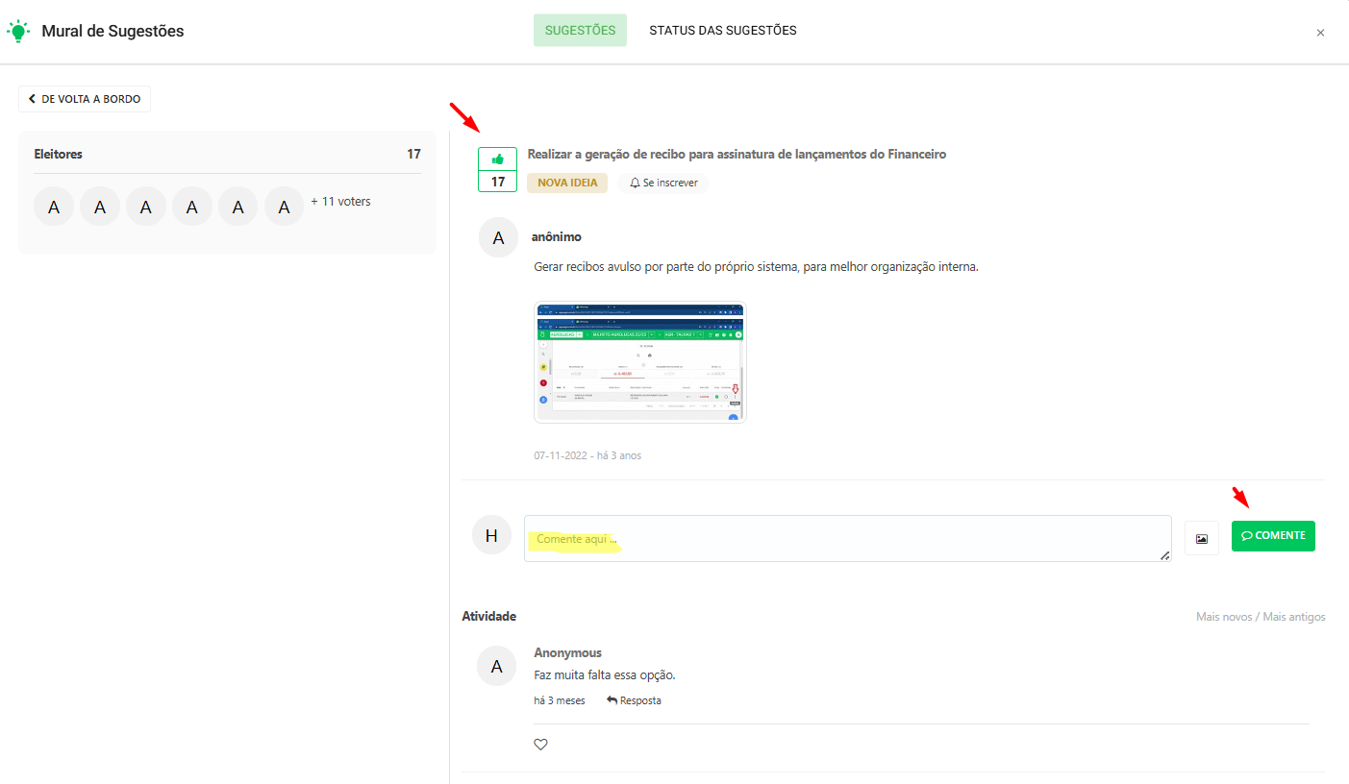Open Status das Sugestões tab
This screenshot has height=784, width=1349.
722,31
